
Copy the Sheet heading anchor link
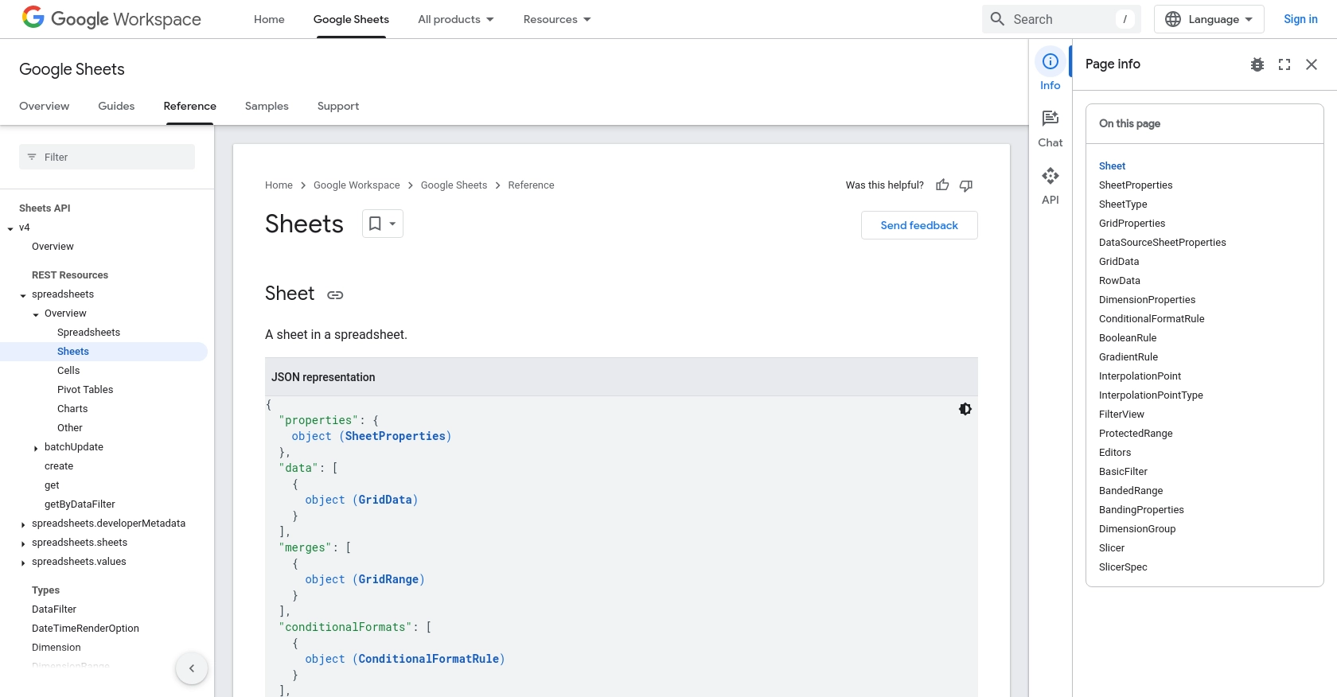coord(335,295)
